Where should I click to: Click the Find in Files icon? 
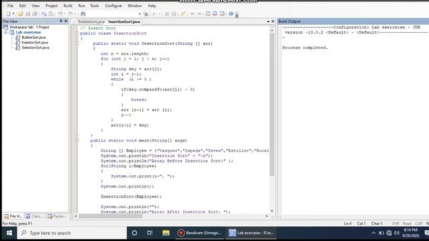point(145,13)
